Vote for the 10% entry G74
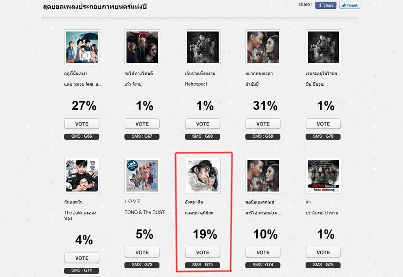The image size is (403, 277). click(263, 252)
